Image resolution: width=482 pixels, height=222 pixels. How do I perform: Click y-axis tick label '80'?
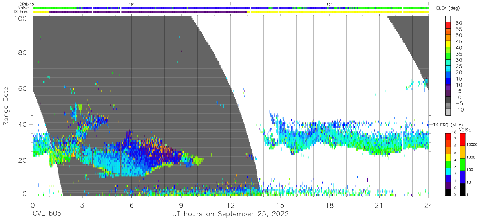click(x=23, y=52)
